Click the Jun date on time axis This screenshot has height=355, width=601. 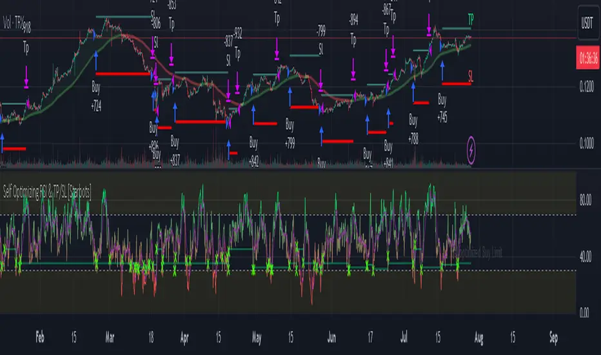click(331, 338)
